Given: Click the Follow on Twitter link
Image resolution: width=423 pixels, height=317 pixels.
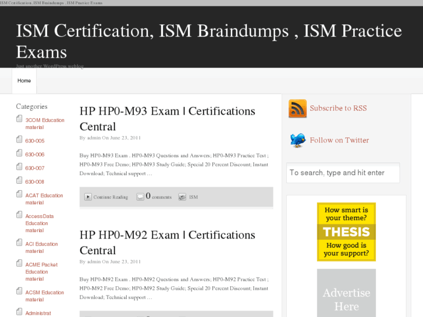Looking at the screenshot, I should click(x=339, y=140).
